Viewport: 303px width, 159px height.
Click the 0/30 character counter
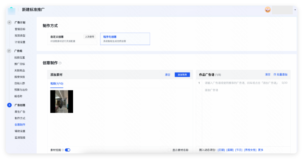(284, 83)
